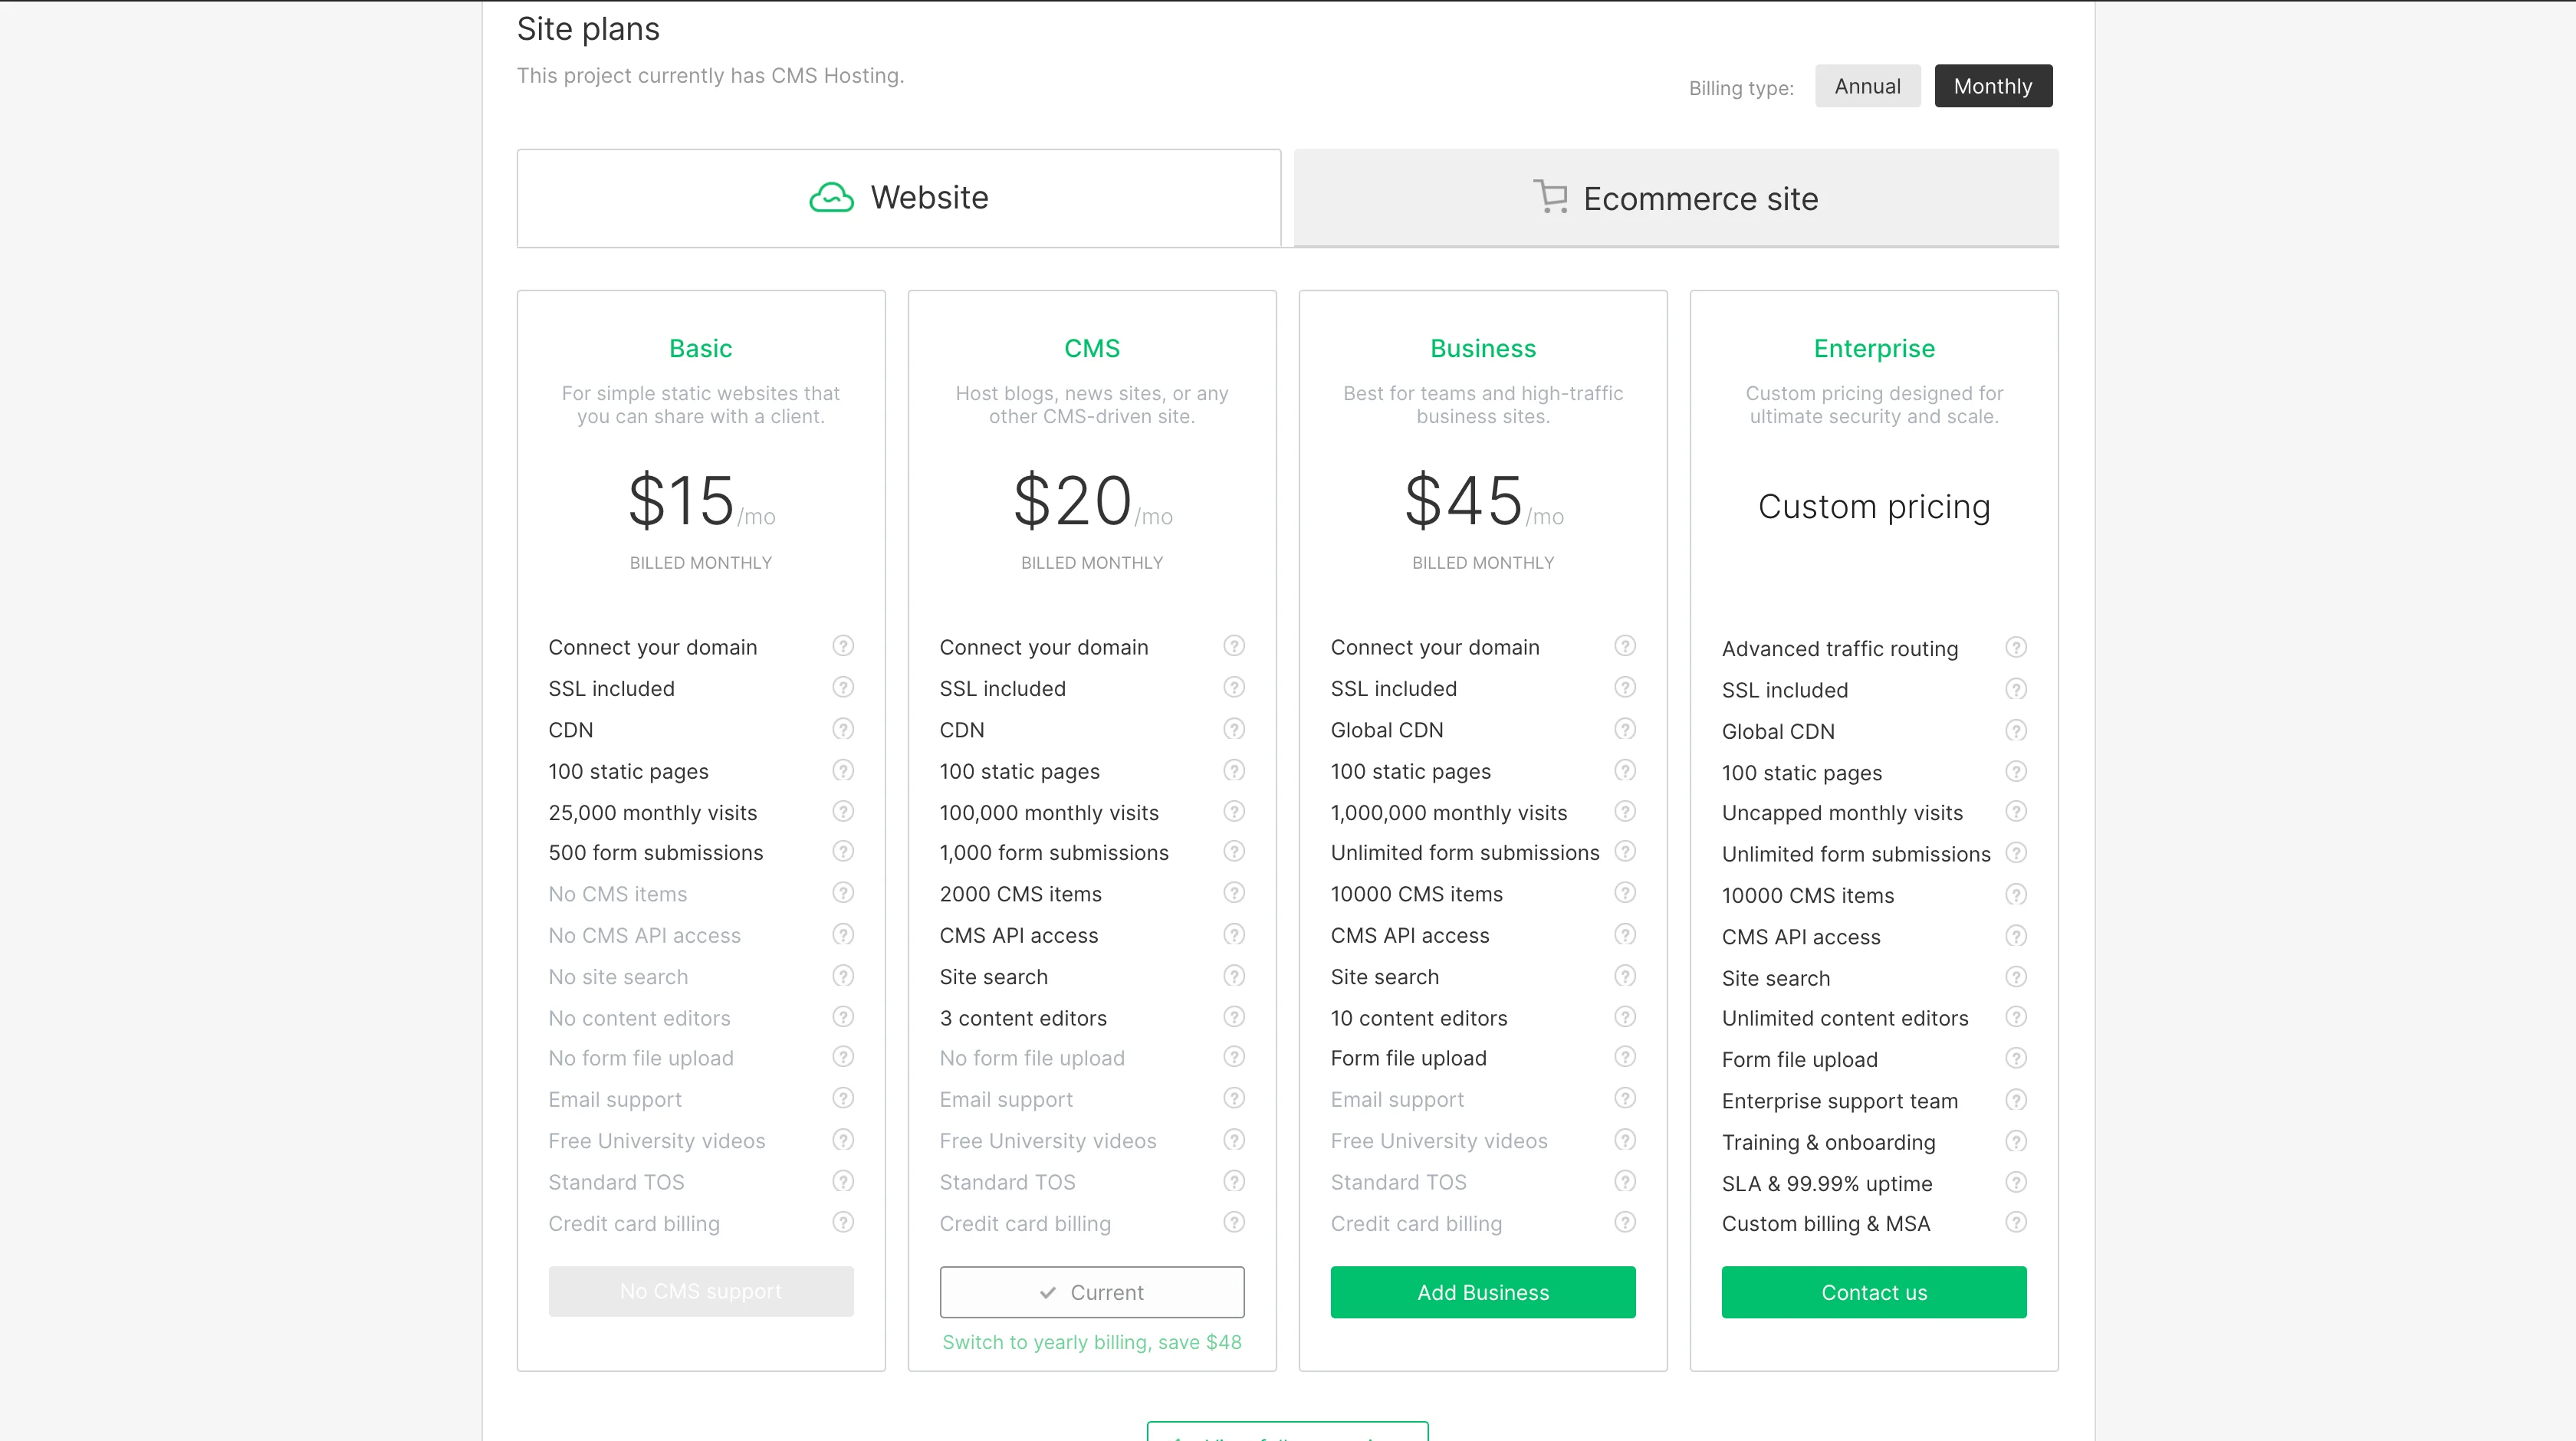2576x1441 pixels.
Task: Switch billing type to Annual
Action: (1867, 86)
